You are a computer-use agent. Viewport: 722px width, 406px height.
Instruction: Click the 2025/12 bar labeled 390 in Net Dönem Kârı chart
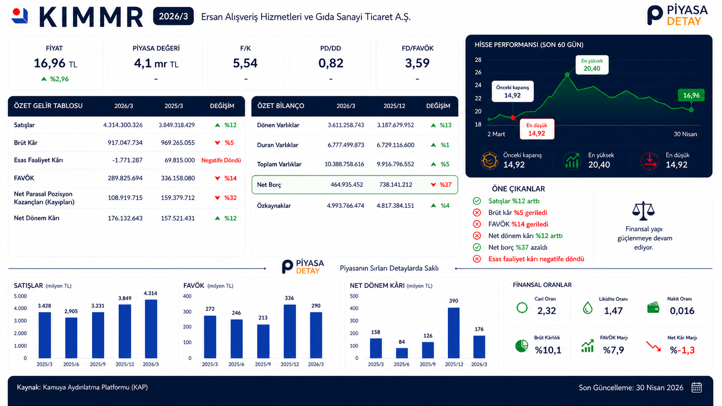point(453,333)
